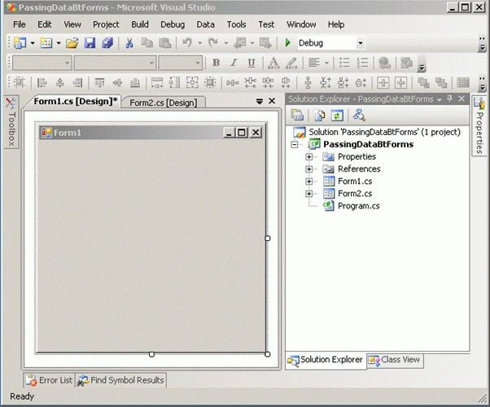The image size is (490, 407).
Task: Switch to the Form2.cs [Design] tab
Action: coord(163,103)
